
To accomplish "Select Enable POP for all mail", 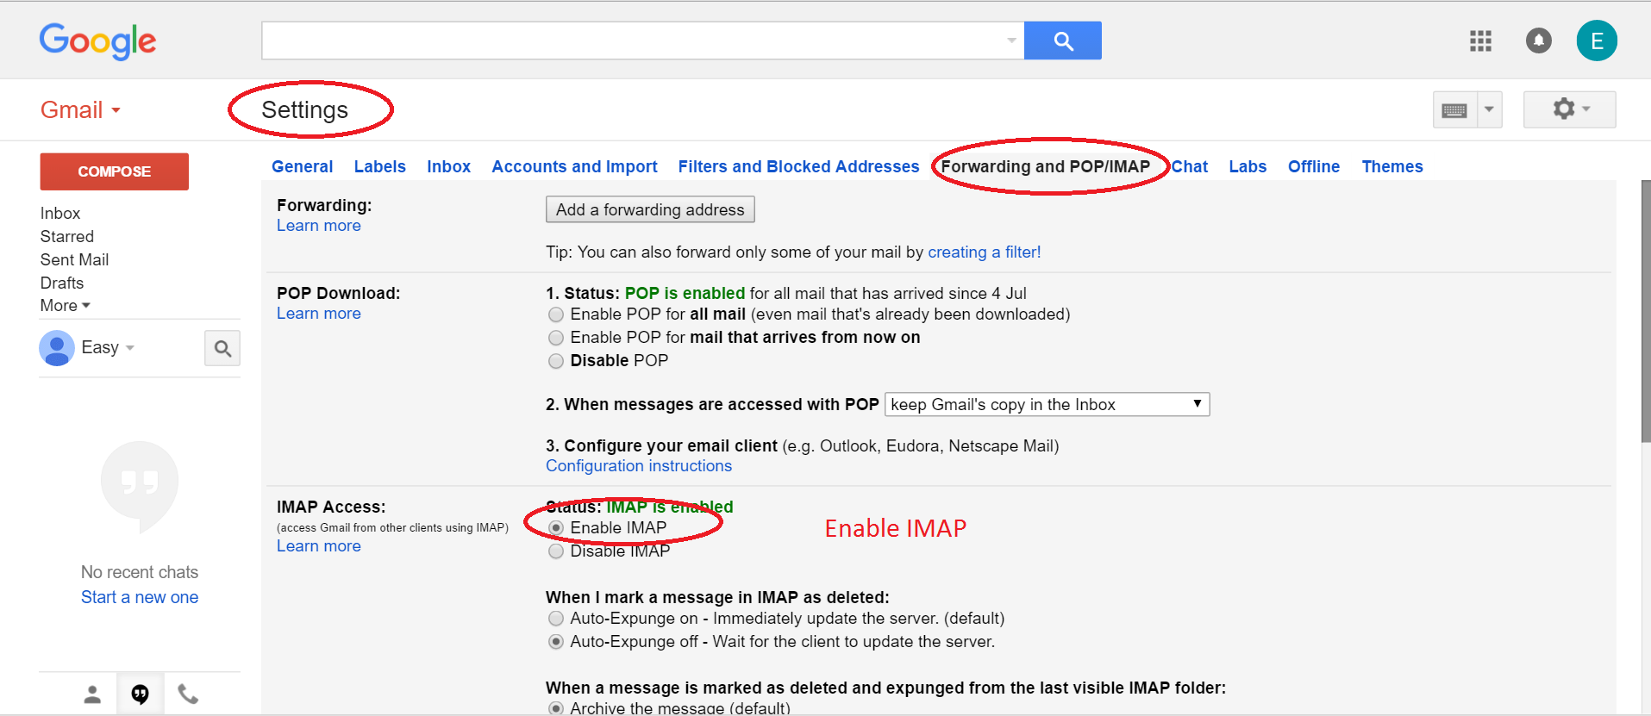I will 556,314.
